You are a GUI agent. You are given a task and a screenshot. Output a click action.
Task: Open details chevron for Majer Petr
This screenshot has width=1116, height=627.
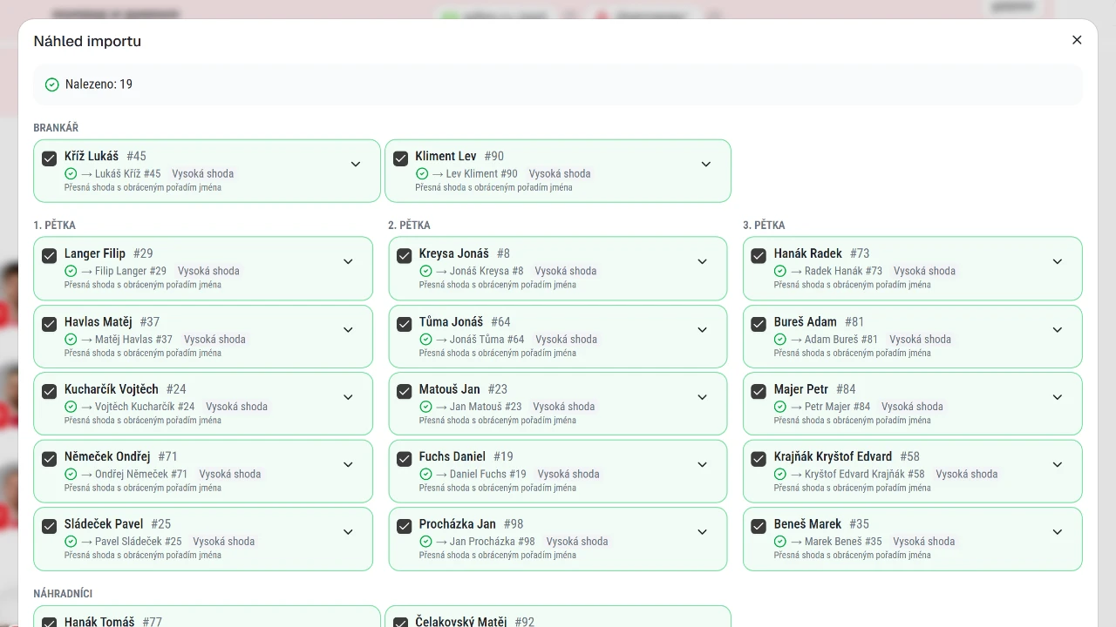1058,396
